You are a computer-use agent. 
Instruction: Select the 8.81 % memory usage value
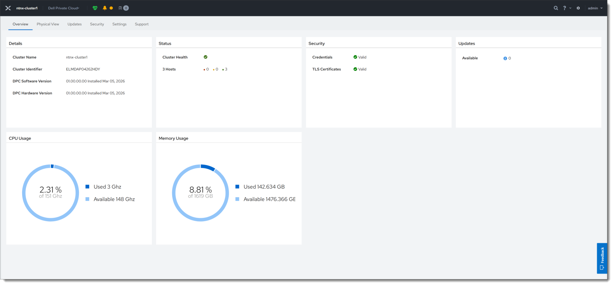(x=201, y=190)
